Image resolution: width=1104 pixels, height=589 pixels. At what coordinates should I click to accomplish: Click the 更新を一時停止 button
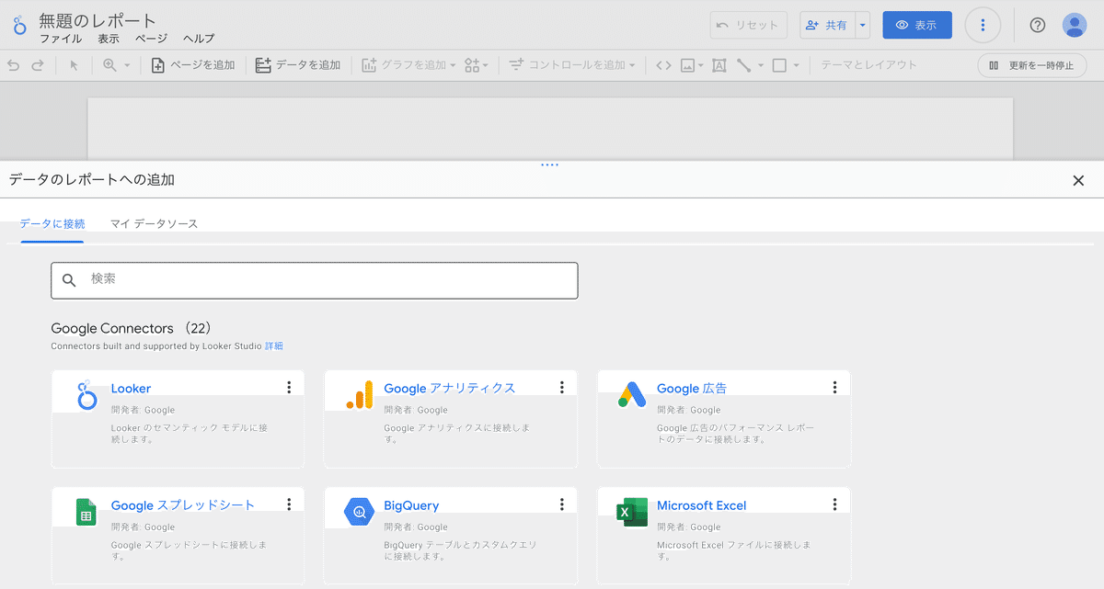[x=1031, y=65]
